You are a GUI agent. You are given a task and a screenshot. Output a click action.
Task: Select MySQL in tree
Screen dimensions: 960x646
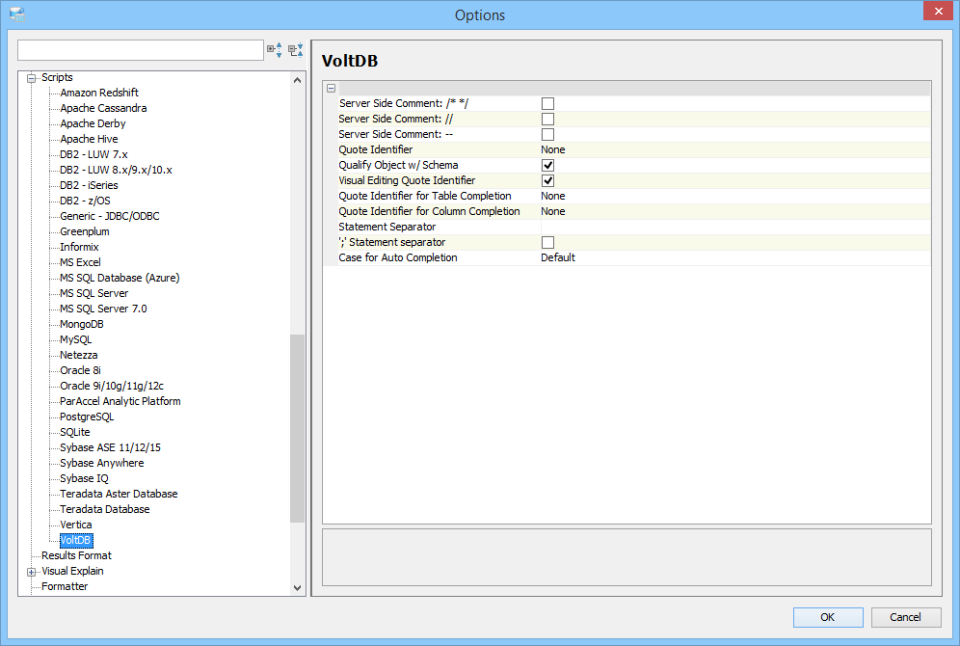pos(75,339)
